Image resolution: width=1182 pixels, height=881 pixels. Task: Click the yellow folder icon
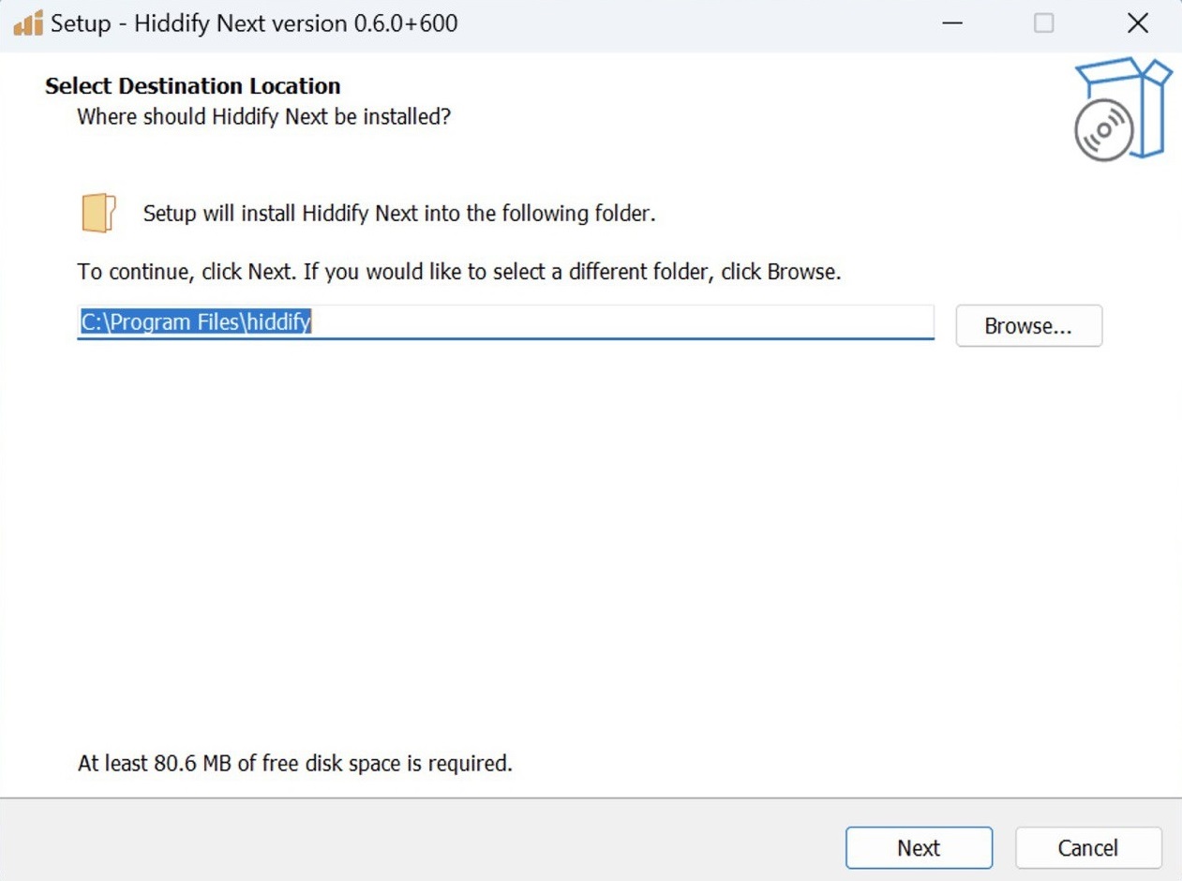[97, 214]
